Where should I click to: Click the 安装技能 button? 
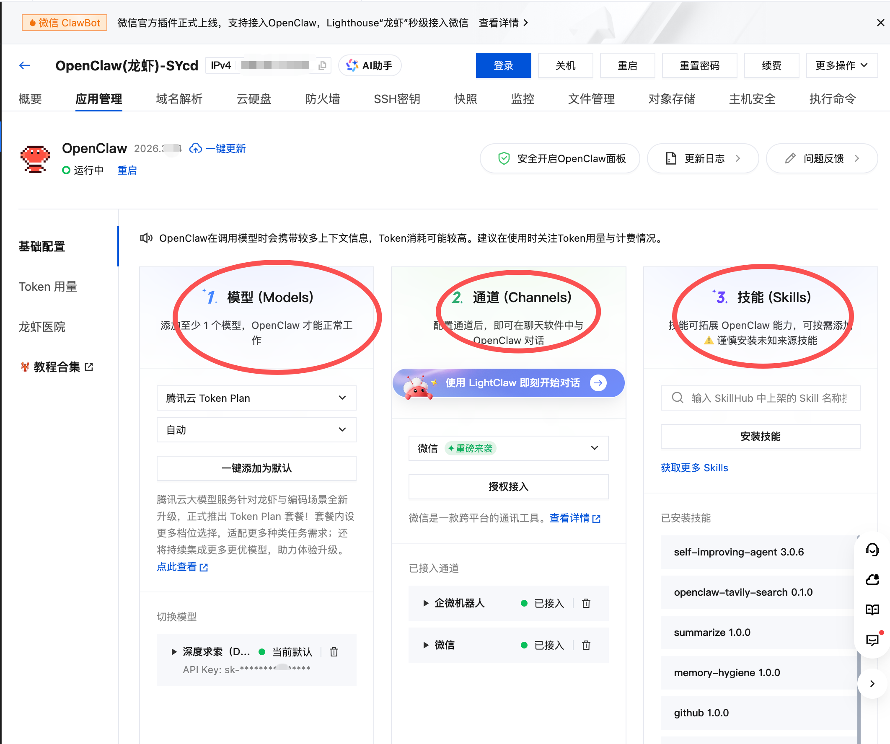point(760,437)
